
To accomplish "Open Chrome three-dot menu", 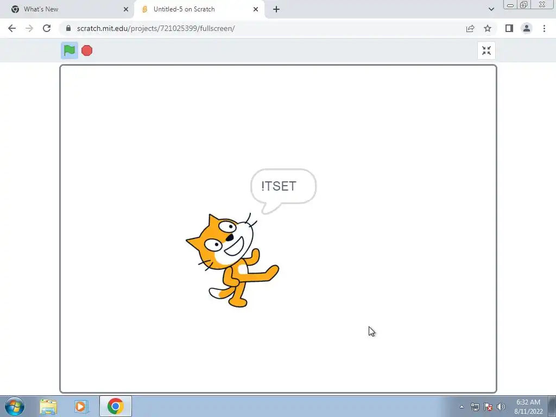I will point(544,28).
